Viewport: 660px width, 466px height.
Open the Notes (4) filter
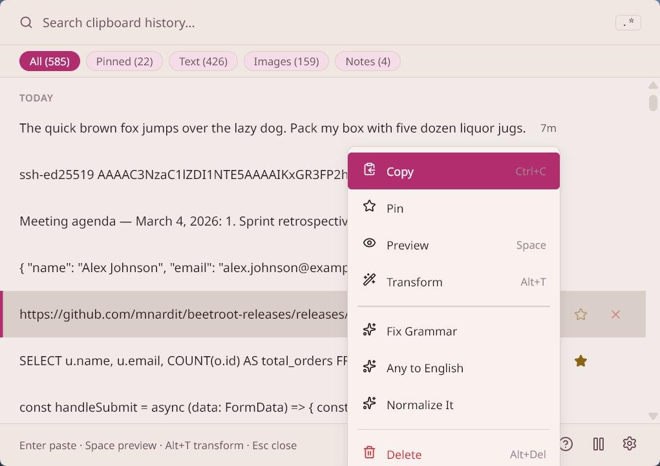click(x=367, y=61)
